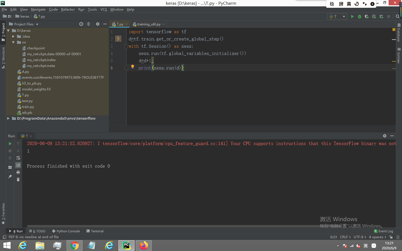This screenshot has height=251, width=402.
Task: Open the Refactor menu
Action: (x=68, y=9)
